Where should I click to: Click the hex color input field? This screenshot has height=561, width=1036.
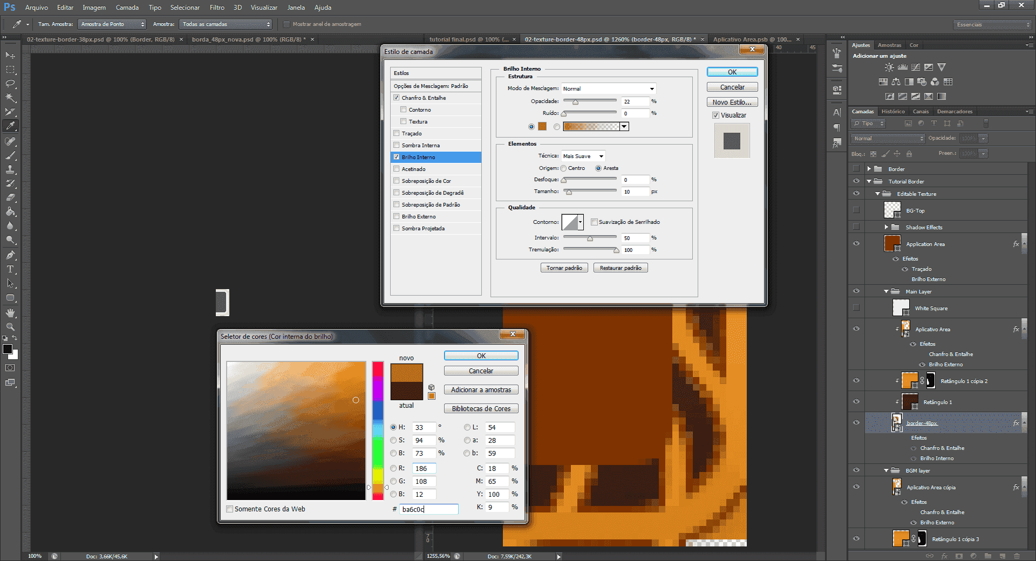tap(428, 509)
